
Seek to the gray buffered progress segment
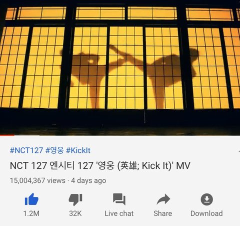[x=27, y=135]
